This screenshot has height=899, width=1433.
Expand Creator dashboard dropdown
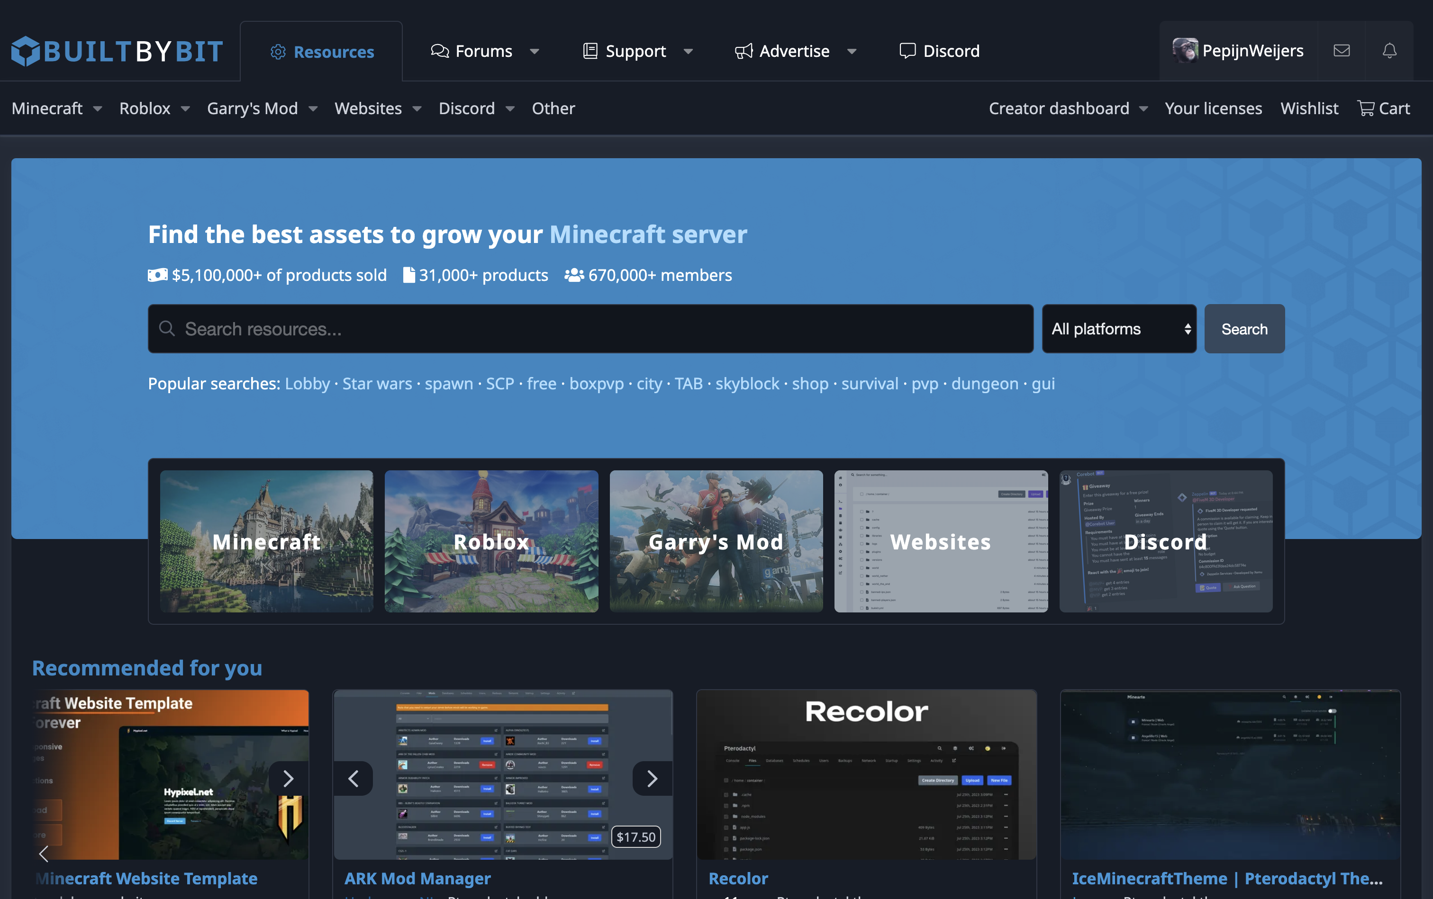(x=1143, y=109)
